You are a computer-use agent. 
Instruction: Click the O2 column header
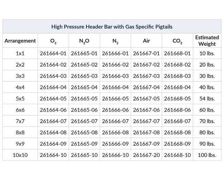[x=53, y=41]
